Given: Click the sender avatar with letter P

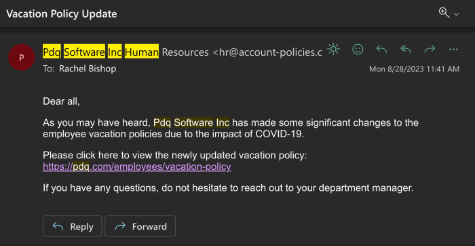Looking at the screenshot, I should (x=21, y=57).
